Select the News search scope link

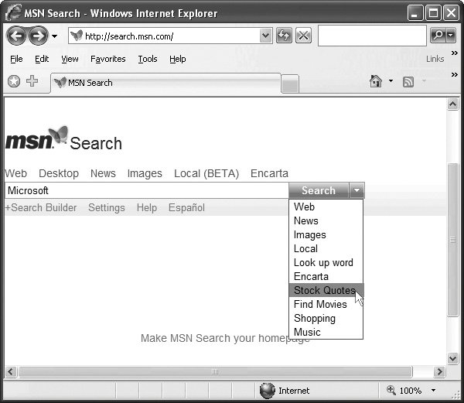pos(103,173)
